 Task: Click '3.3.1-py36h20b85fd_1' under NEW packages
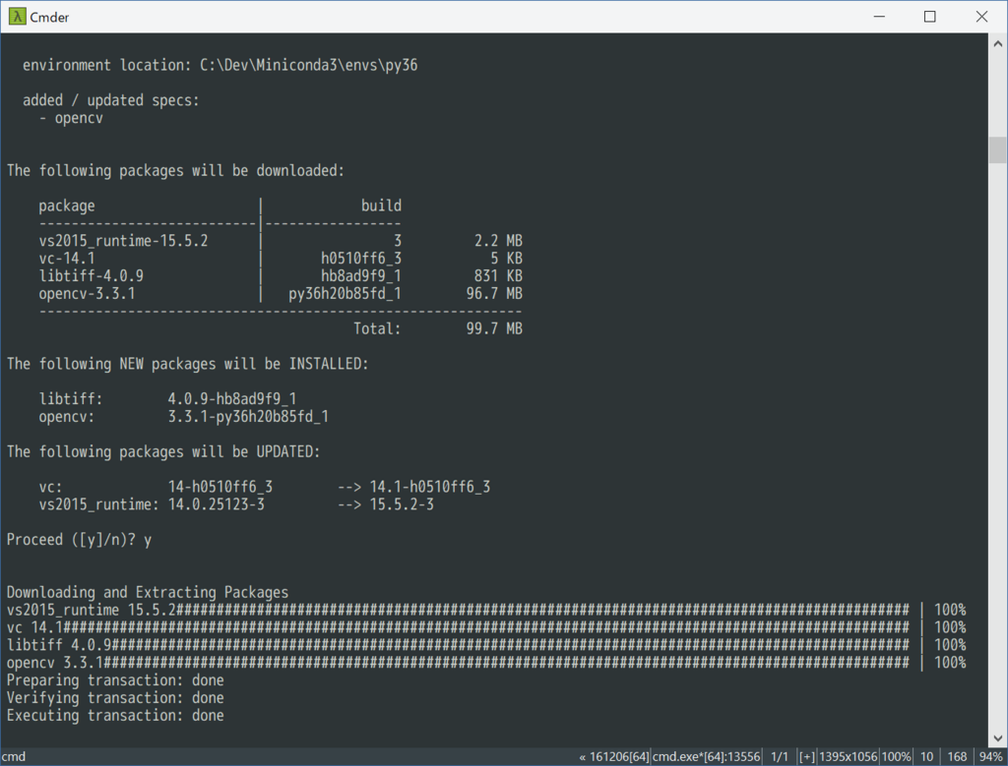coord(248,417)
